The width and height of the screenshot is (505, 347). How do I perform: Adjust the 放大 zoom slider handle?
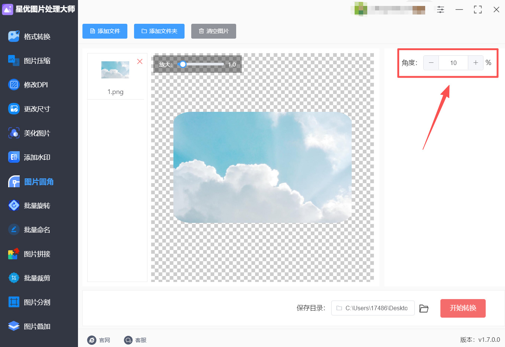coord(183,64)
